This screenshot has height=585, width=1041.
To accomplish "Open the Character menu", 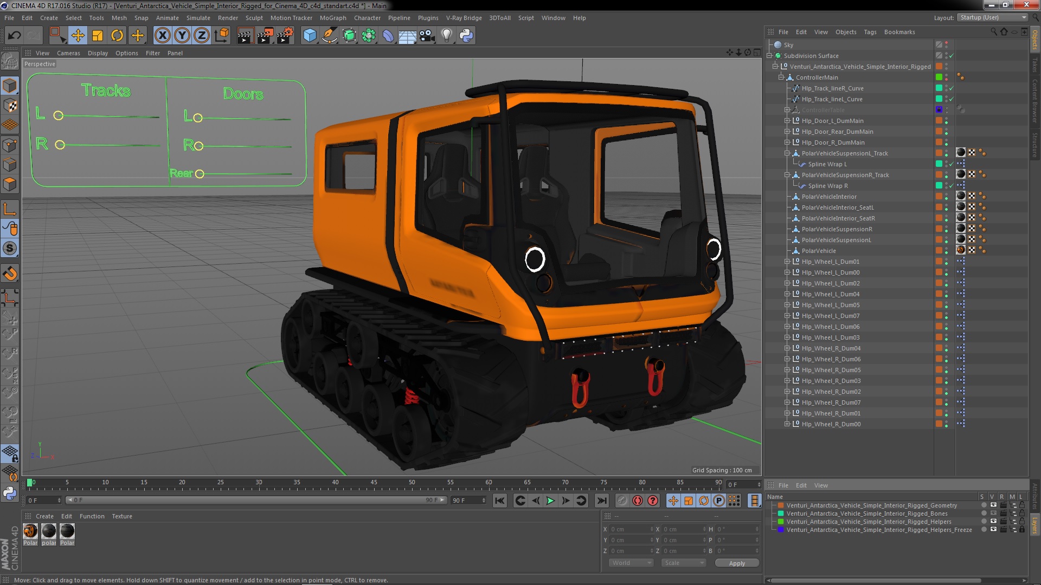I will (367, 18).
